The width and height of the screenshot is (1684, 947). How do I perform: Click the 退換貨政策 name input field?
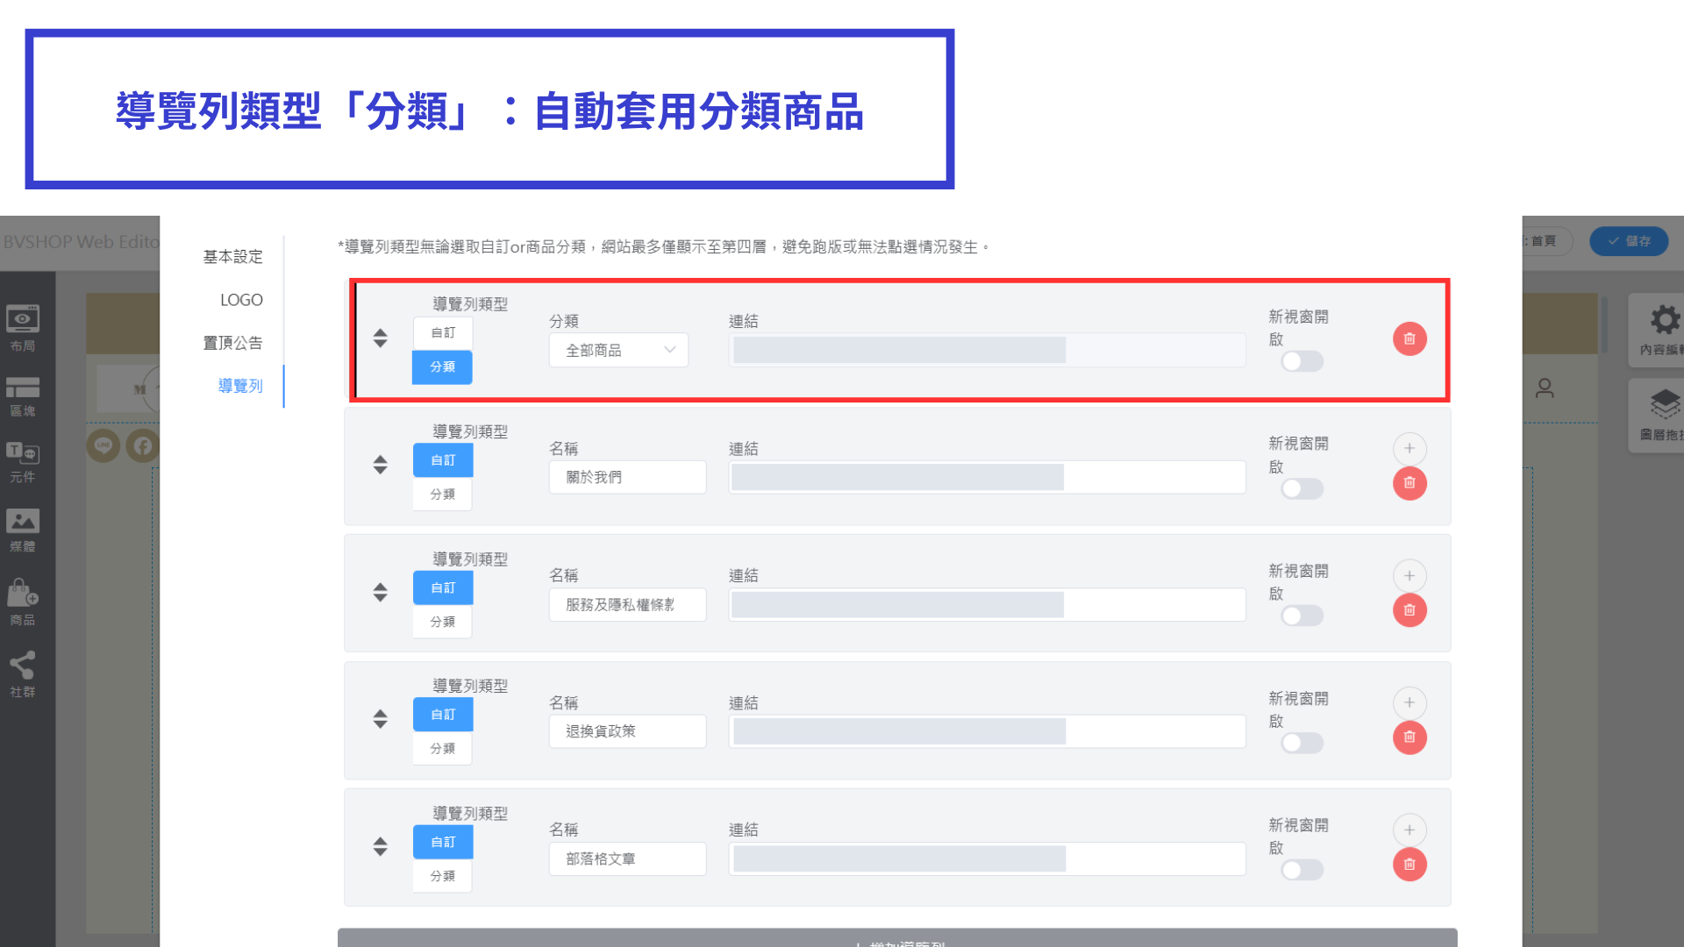[x=627, y=731]
